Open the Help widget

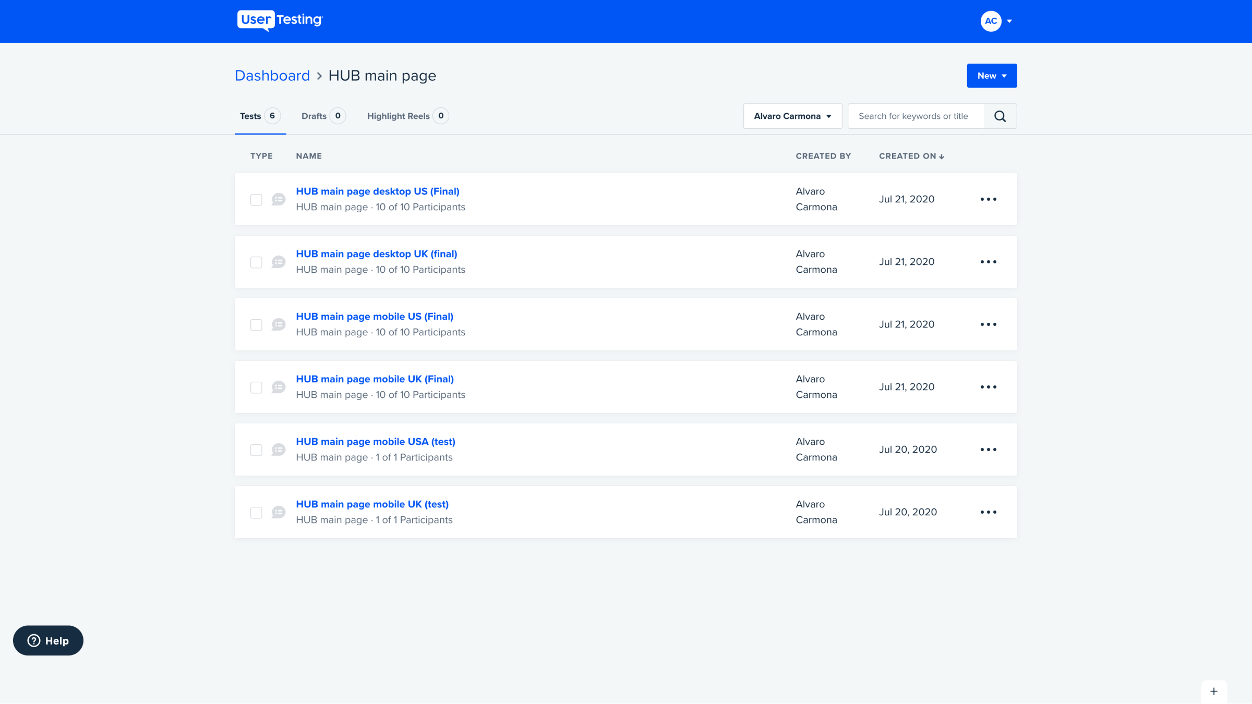coord(48,640)
